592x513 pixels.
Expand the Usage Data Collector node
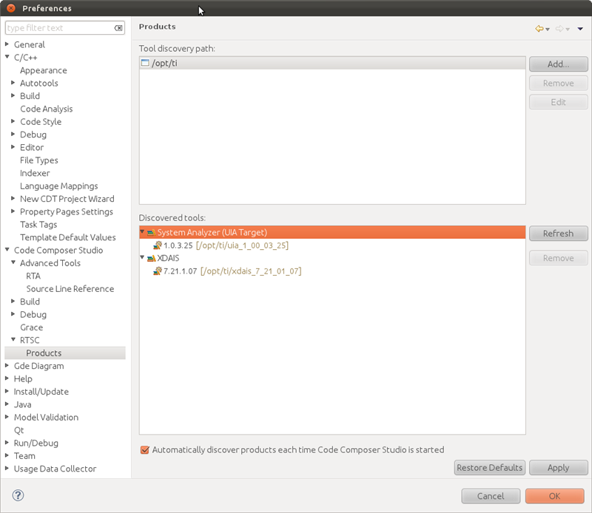coord(7,468)
